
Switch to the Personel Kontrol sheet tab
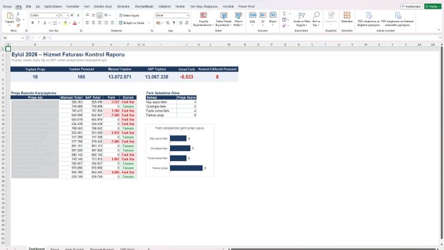click(101, 249)
